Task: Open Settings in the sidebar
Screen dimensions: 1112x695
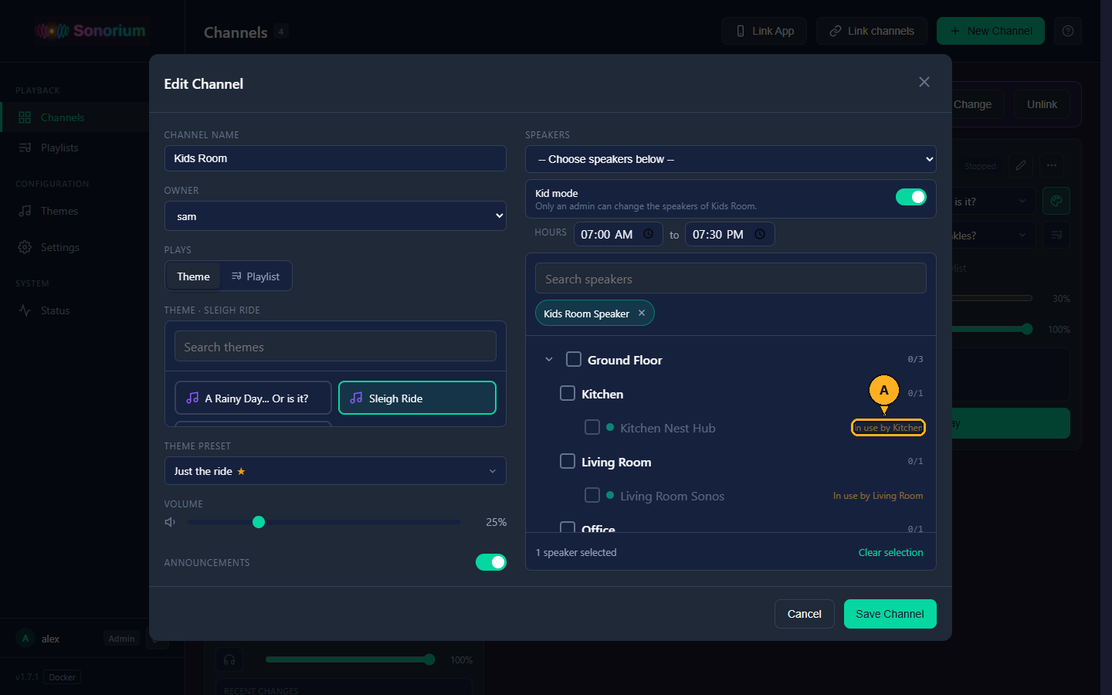Action: [x=74, y=247]
